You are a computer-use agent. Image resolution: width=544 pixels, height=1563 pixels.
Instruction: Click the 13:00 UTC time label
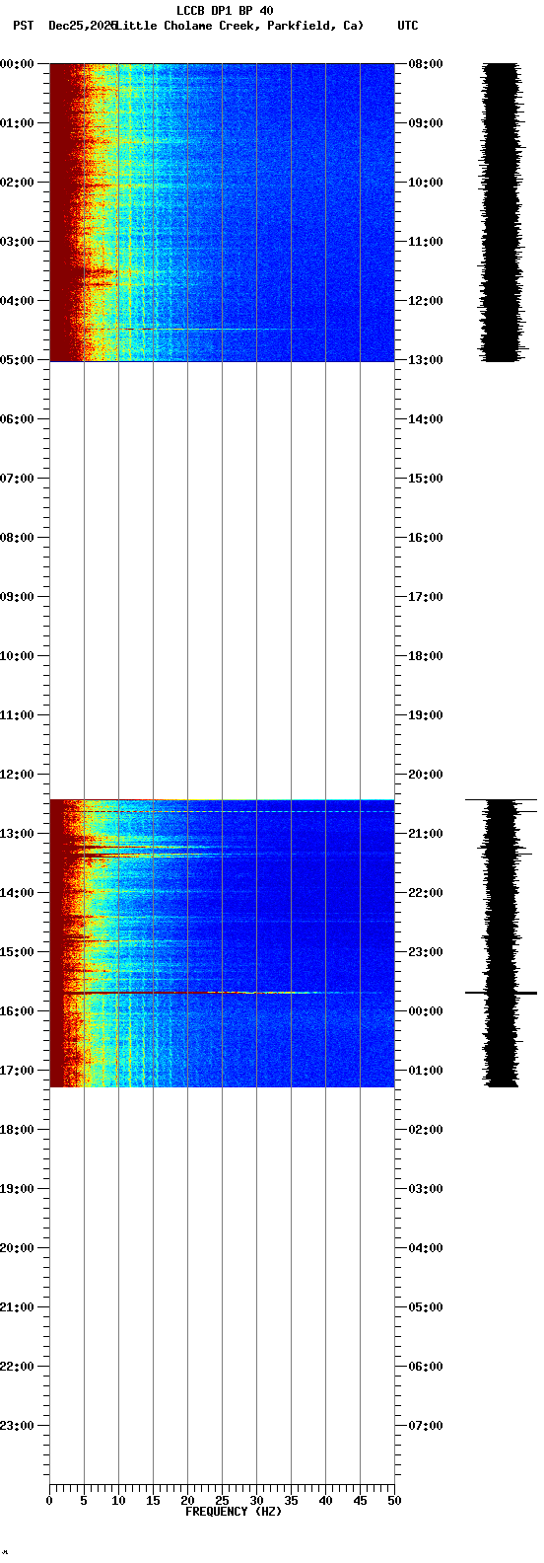click(426, 360)
